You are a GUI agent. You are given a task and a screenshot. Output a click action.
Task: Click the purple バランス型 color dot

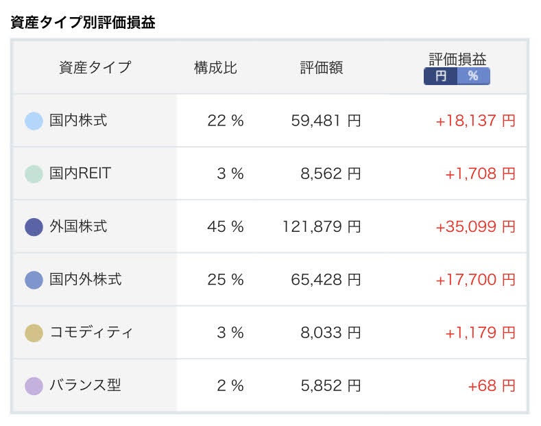coord(34,386)
